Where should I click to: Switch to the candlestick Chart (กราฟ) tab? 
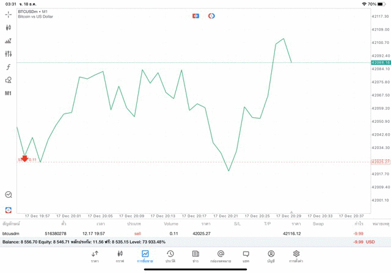point(120,256)
